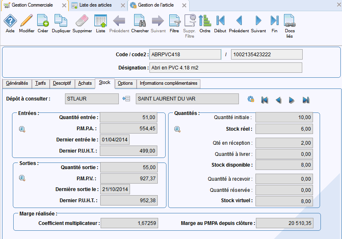This screenshot has height=239, width=342.
Task: Click the Créer new article icon
Action: [43, 21]
